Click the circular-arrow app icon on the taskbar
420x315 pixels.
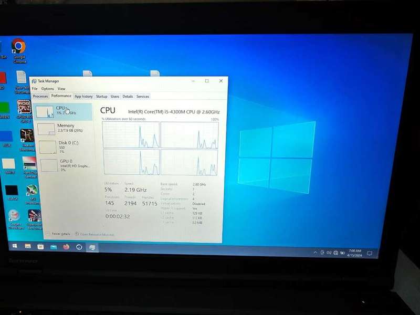click(79, 247)
